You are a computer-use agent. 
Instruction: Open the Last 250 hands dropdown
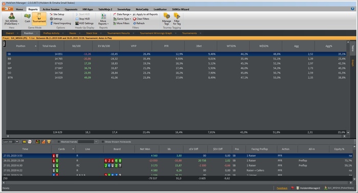click(x=17, y=142)
